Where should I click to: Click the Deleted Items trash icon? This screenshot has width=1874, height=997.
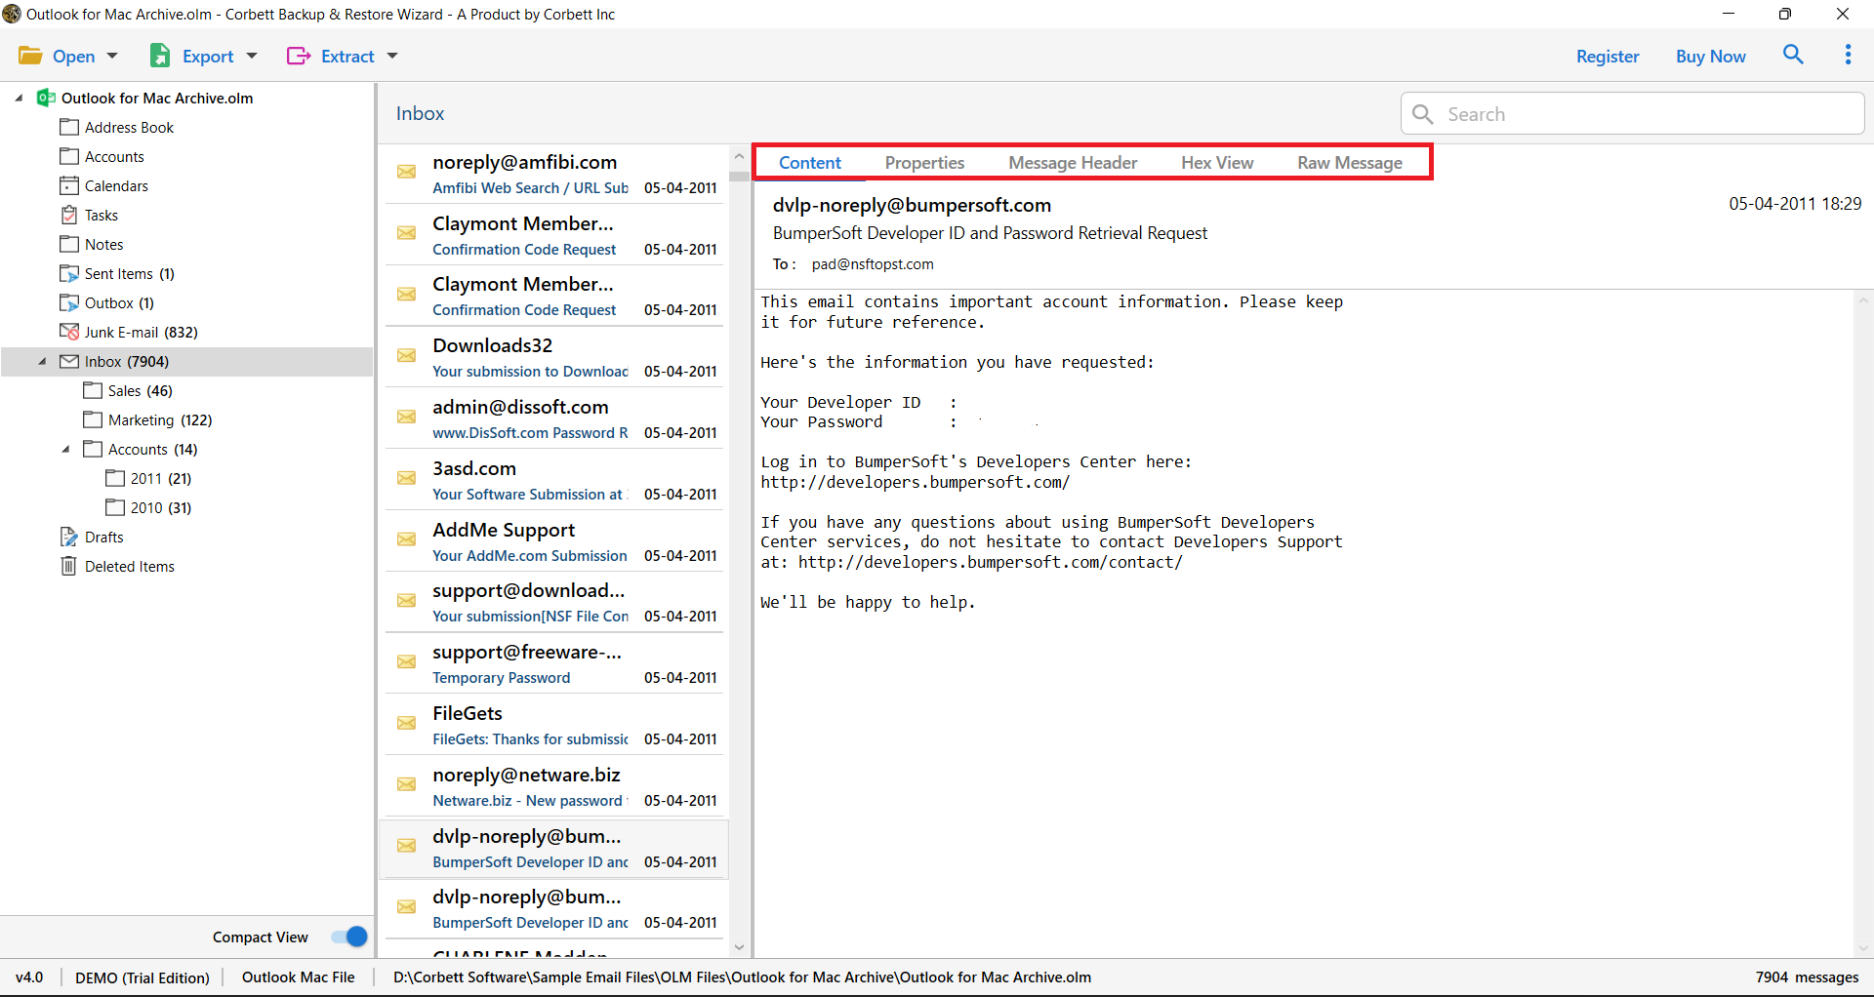[x=69, y=566]
